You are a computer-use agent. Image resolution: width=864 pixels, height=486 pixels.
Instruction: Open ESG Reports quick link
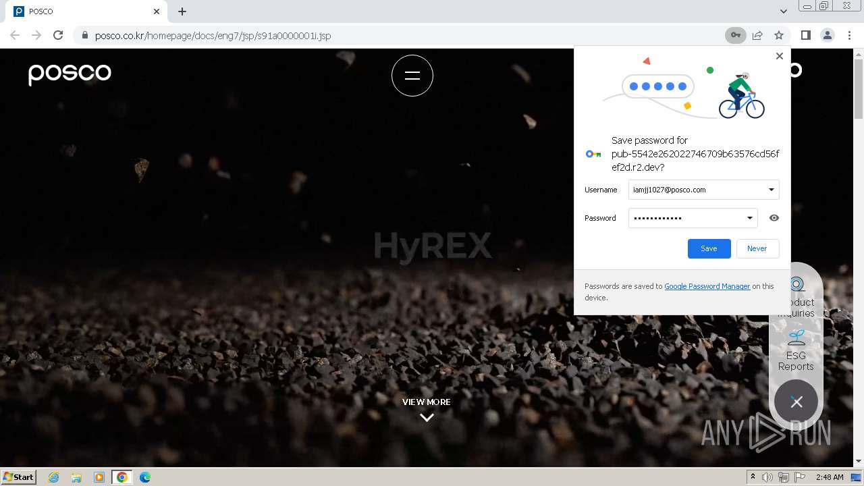point(796,350)
